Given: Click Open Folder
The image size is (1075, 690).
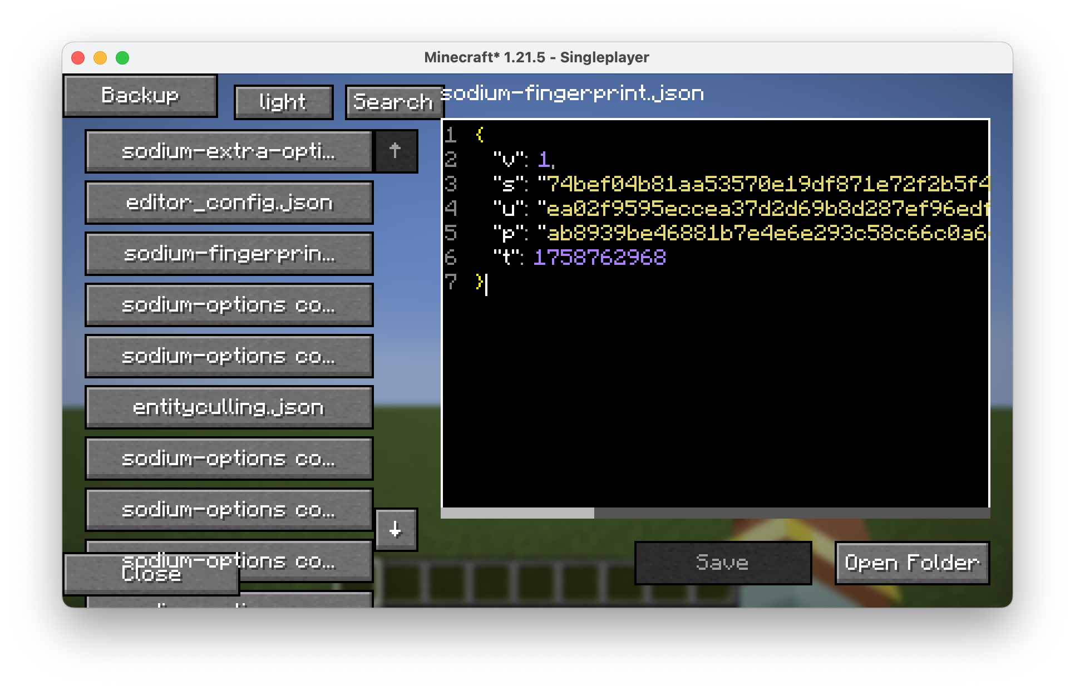Looking at the screenshot, I should pos(912,563).
